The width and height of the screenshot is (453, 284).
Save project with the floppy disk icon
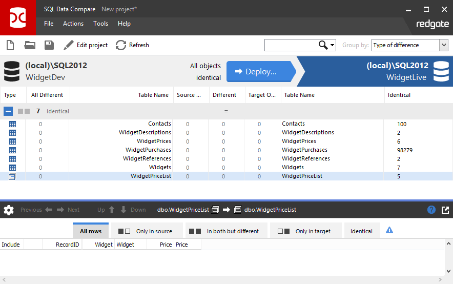[49, 45]
